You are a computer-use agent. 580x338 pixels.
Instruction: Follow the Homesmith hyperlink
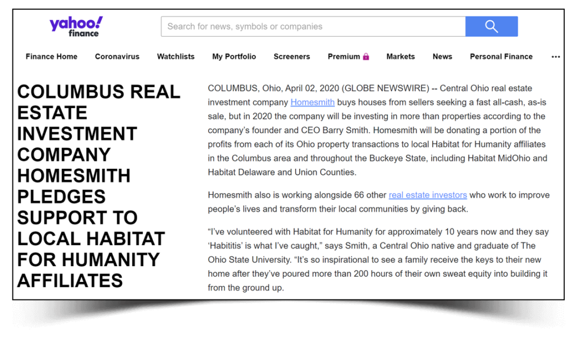(x=312, y=102)
